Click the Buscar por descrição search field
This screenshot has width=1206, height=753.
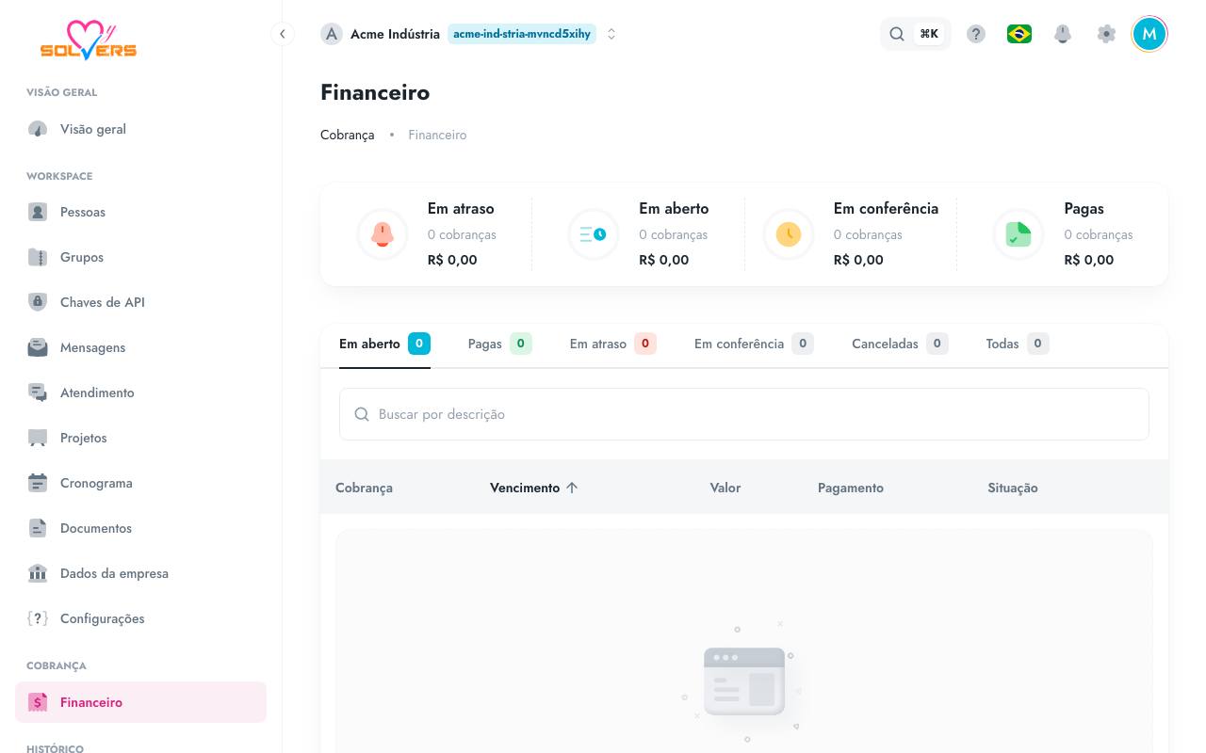pyautogui.click(x=744, y=414)
